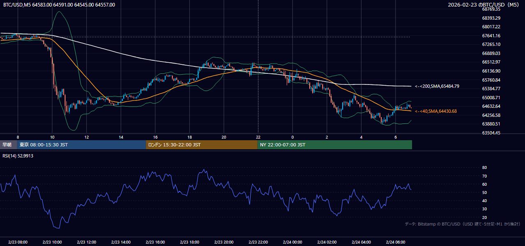The width and height of the screenshot is (525, 246).
Task: Click the hour 16 label under the price chart
Action: (155, 137)
